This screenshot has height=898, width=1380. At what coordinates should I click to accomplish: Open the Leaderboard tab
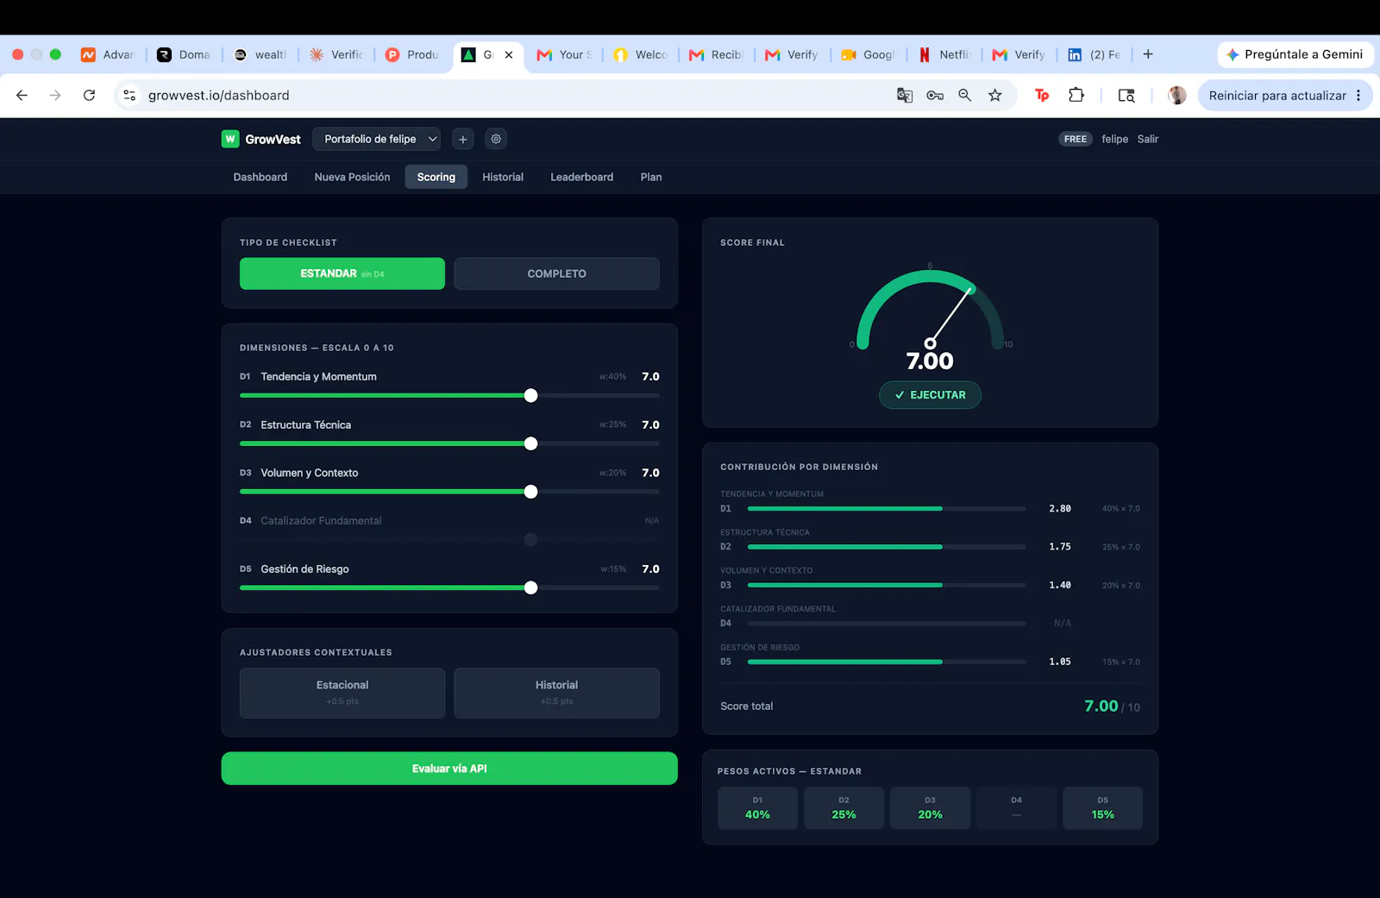point(582,177)
